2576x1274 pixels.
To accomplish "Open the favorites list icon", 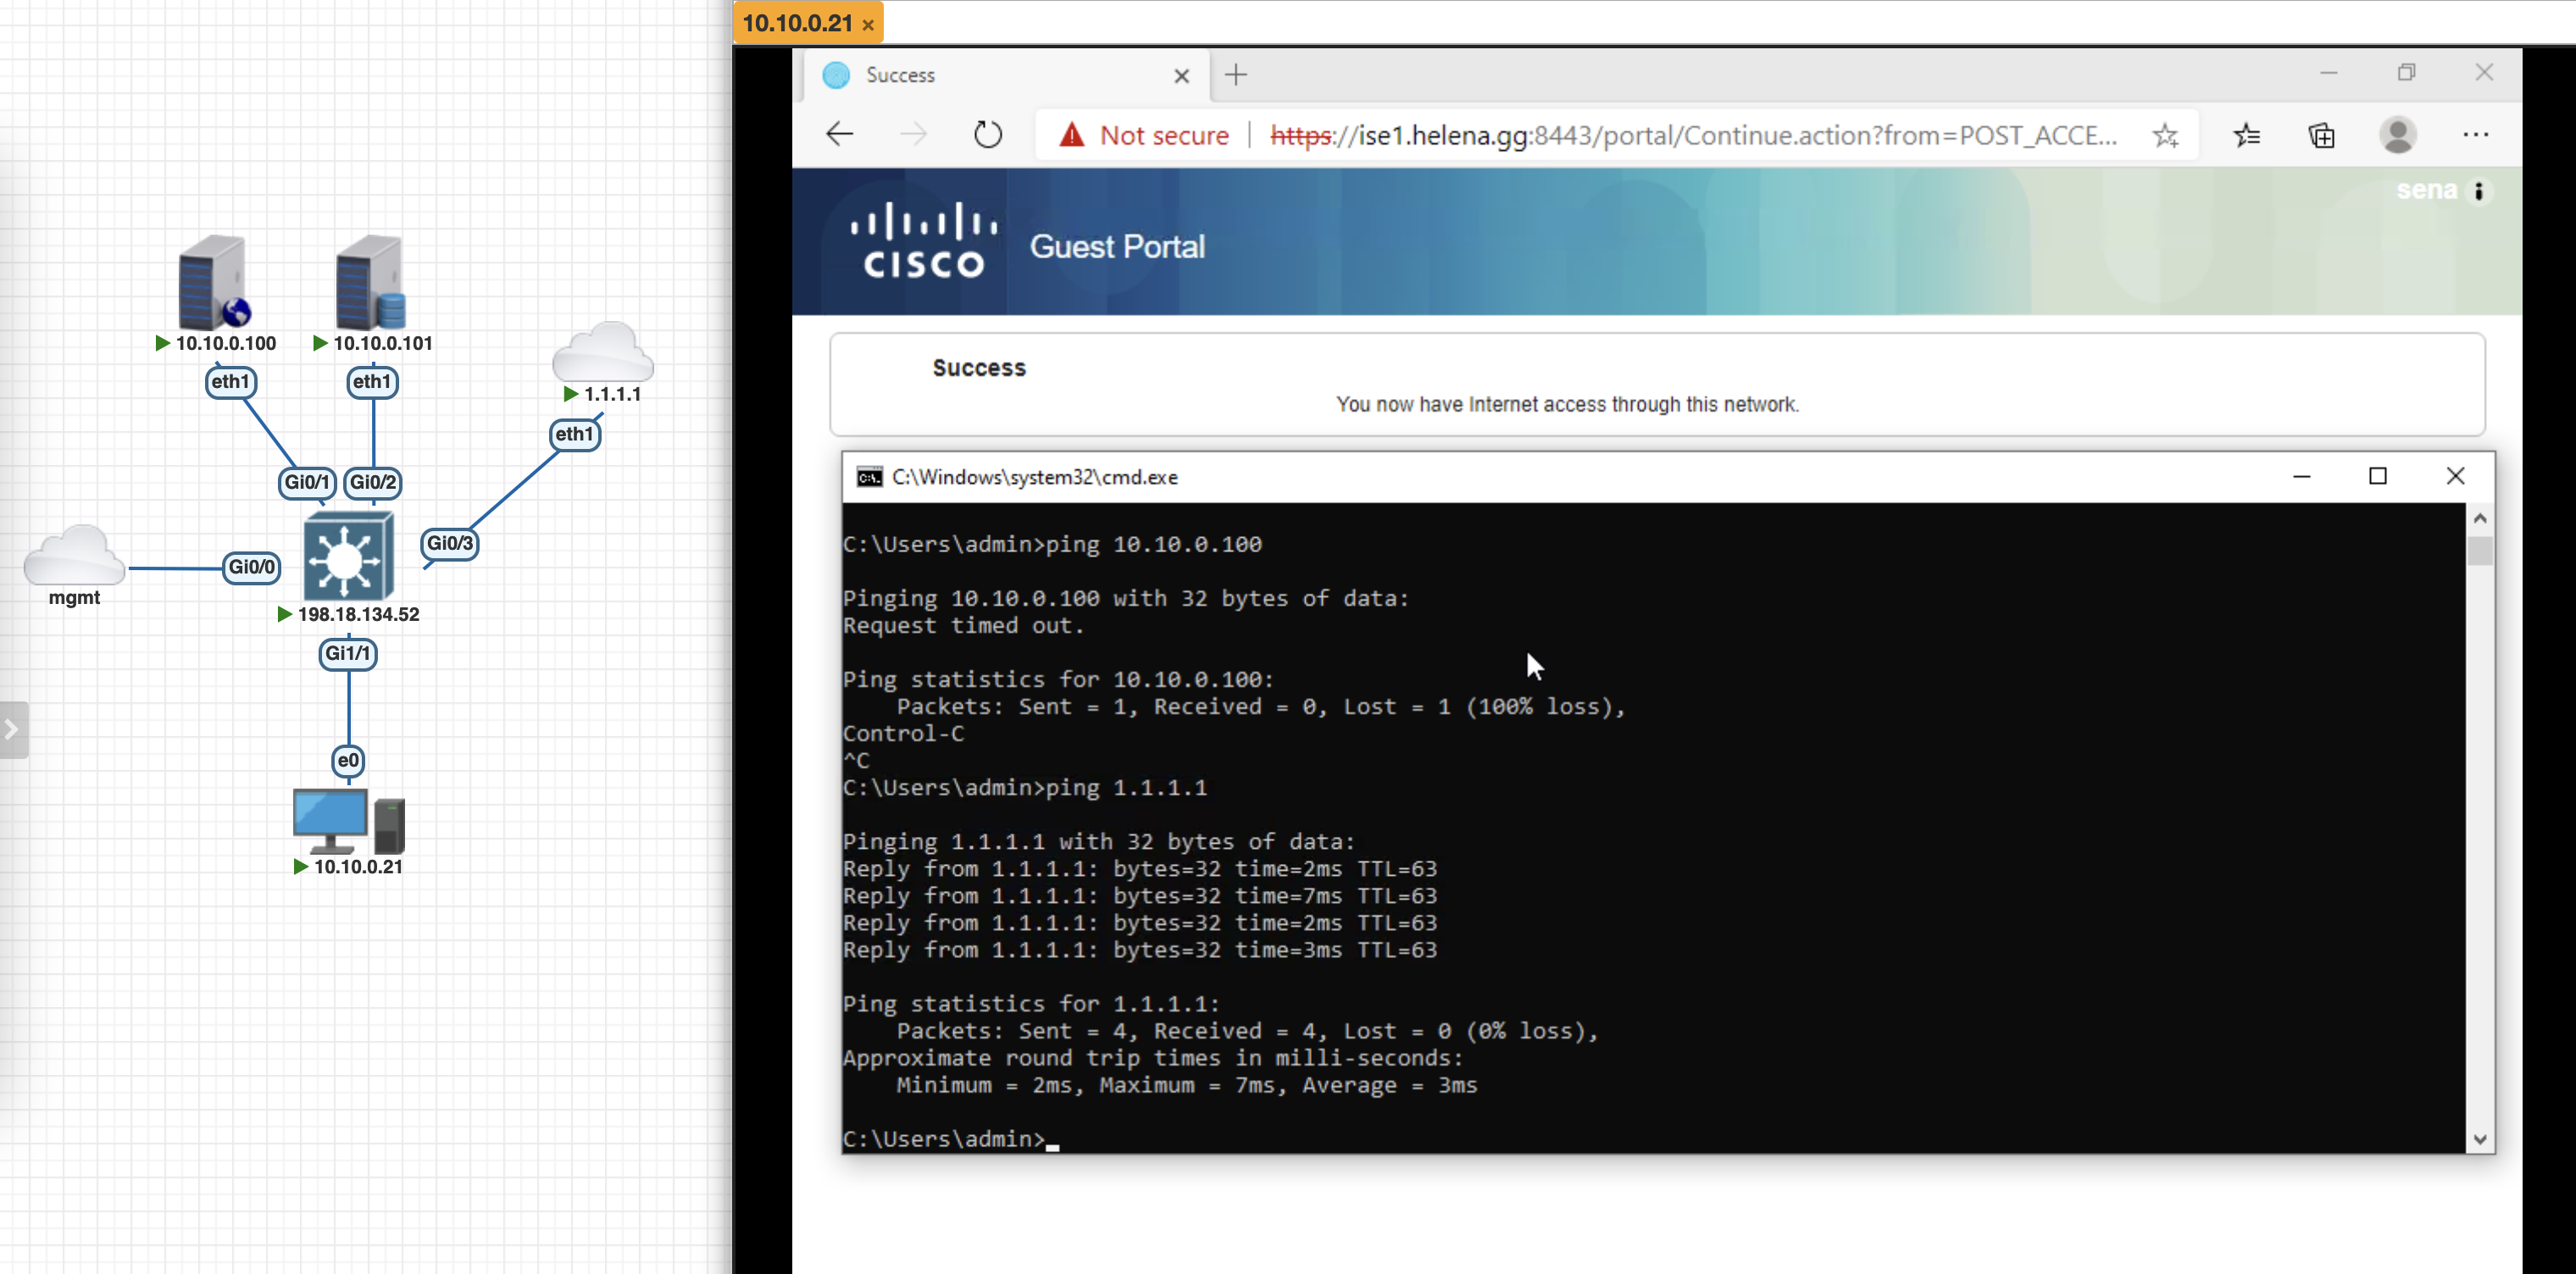I will click(2246, 135).
